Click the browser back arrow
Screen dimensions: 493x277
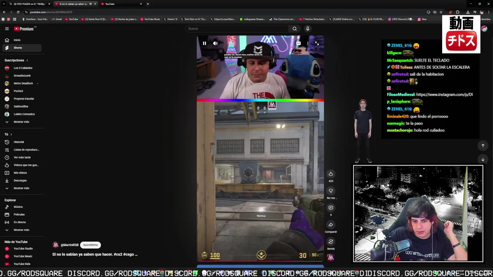4,12
